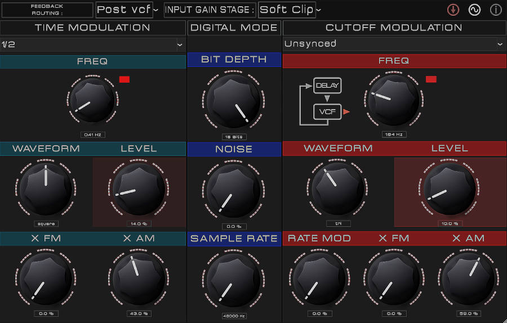Open the Post vcf feedback routing dropdown

pyautogui.click(x=128, y=10)
